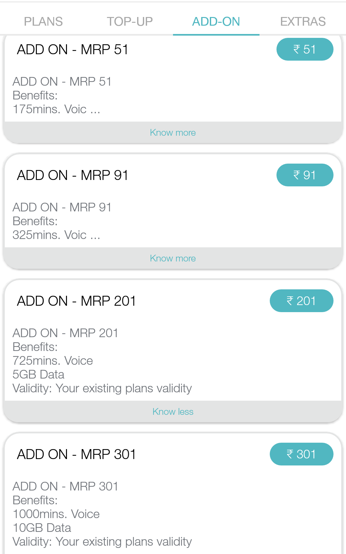Tap the ₹ 51 price button
The image size is (346, 554).
coord(305,49)
